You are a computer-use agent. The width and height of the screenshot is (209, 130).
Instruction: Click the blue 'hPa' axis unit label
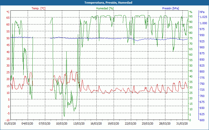[x=202, y=12]
